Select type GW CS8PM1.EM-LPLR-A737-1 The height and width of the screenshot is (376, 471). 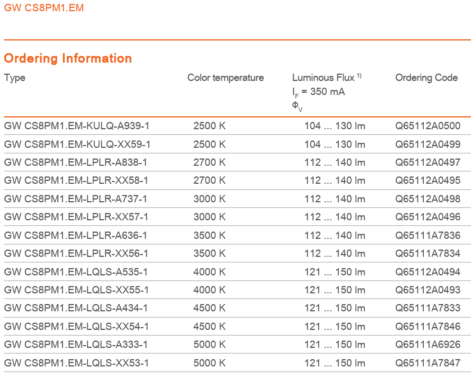[x=75, y=199]
